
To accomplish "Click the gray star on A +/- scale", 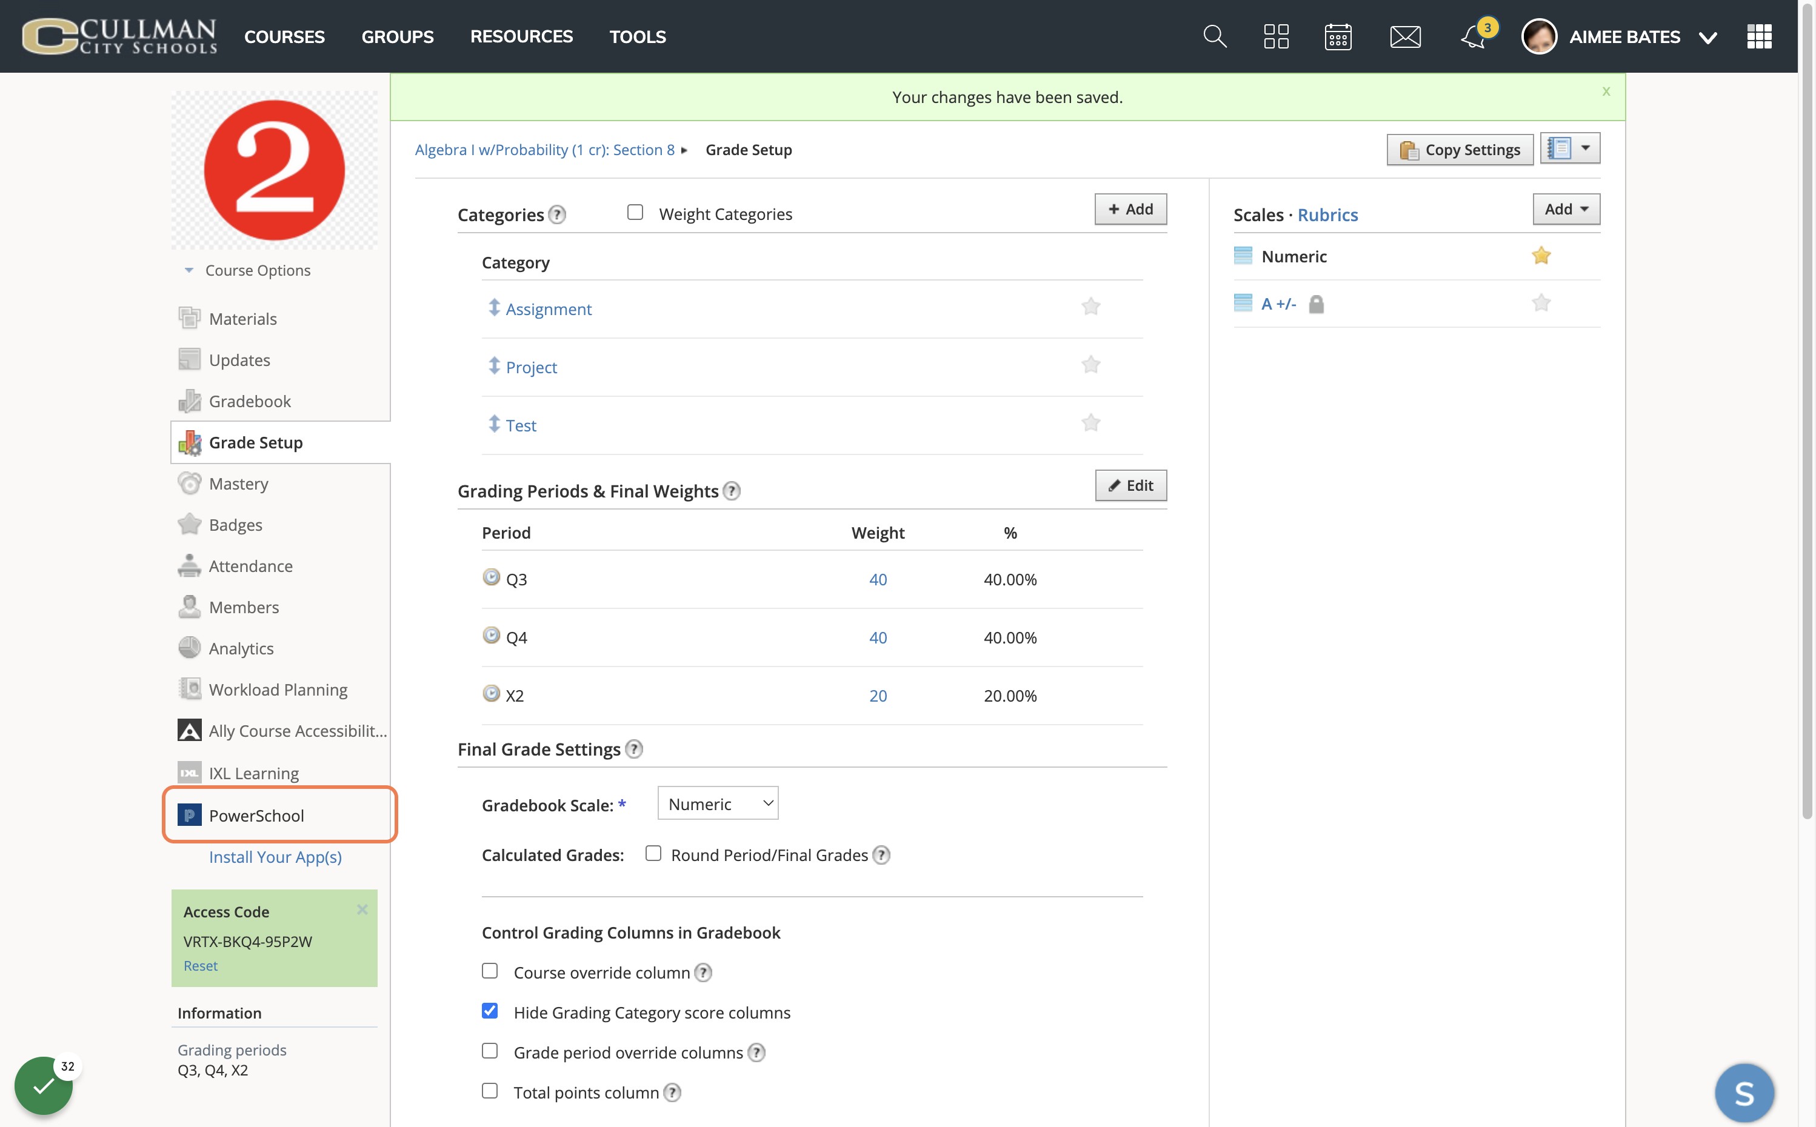I will [1541, 302].
